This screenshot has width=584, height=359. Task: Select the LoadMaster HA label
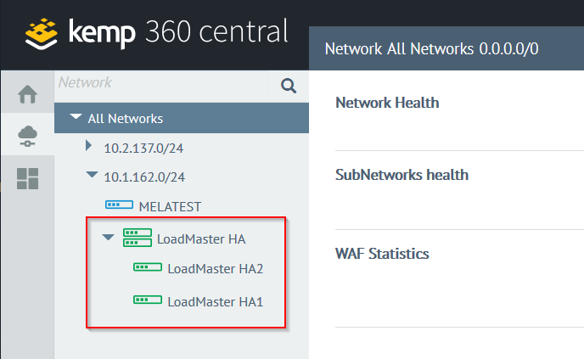[201, 239]
